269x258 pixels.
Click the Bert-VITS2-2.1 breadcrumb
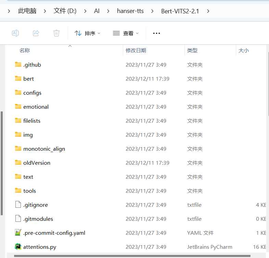click(180, 11)
